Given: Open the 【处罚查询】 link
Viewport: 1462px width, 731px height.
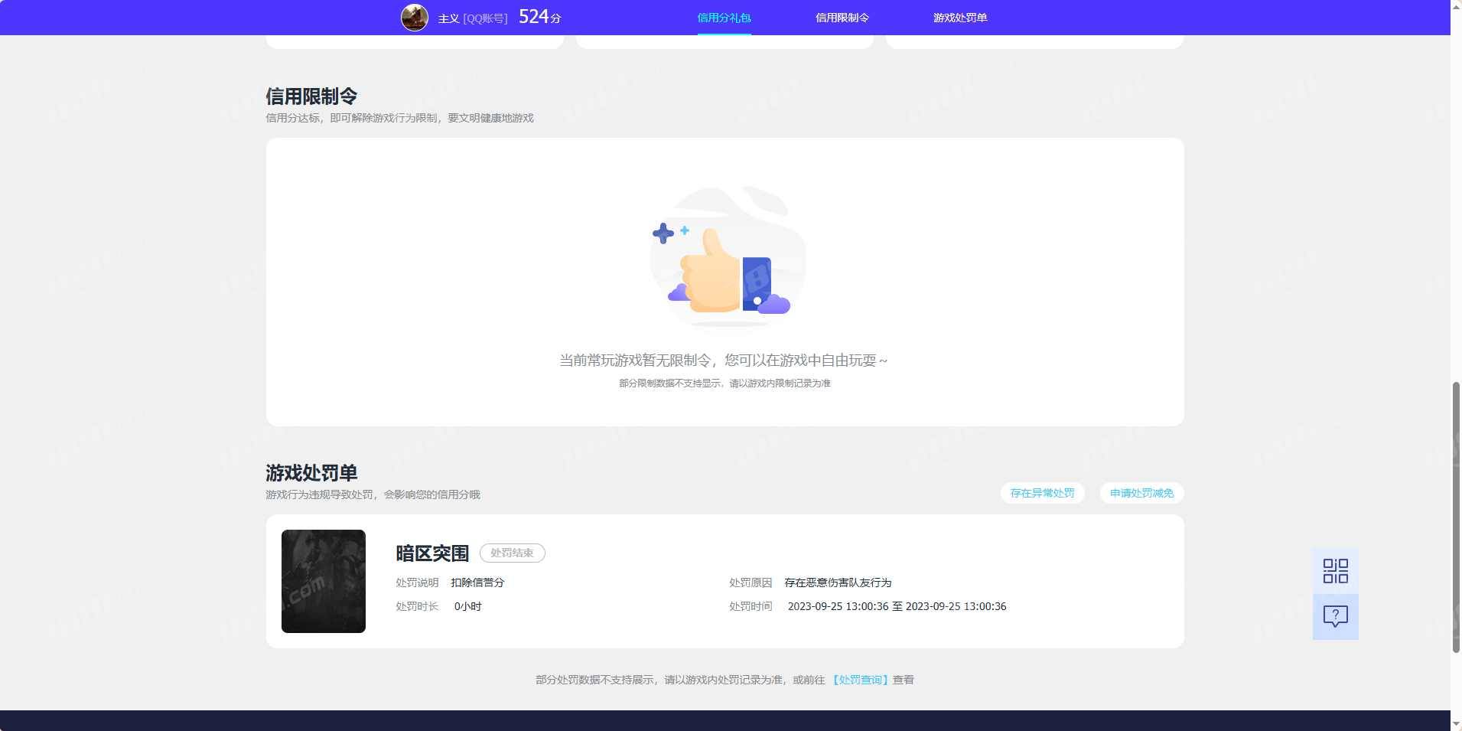Looking at the screenshot, I should (x=860, y=680).
